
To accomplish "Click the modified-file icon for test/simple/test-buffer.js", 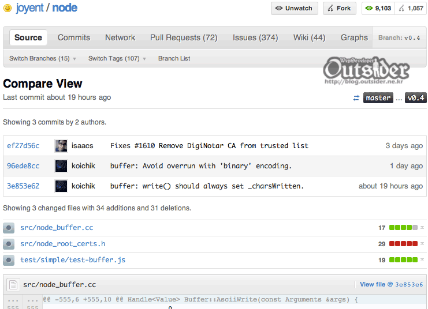I will click(9, 260).
